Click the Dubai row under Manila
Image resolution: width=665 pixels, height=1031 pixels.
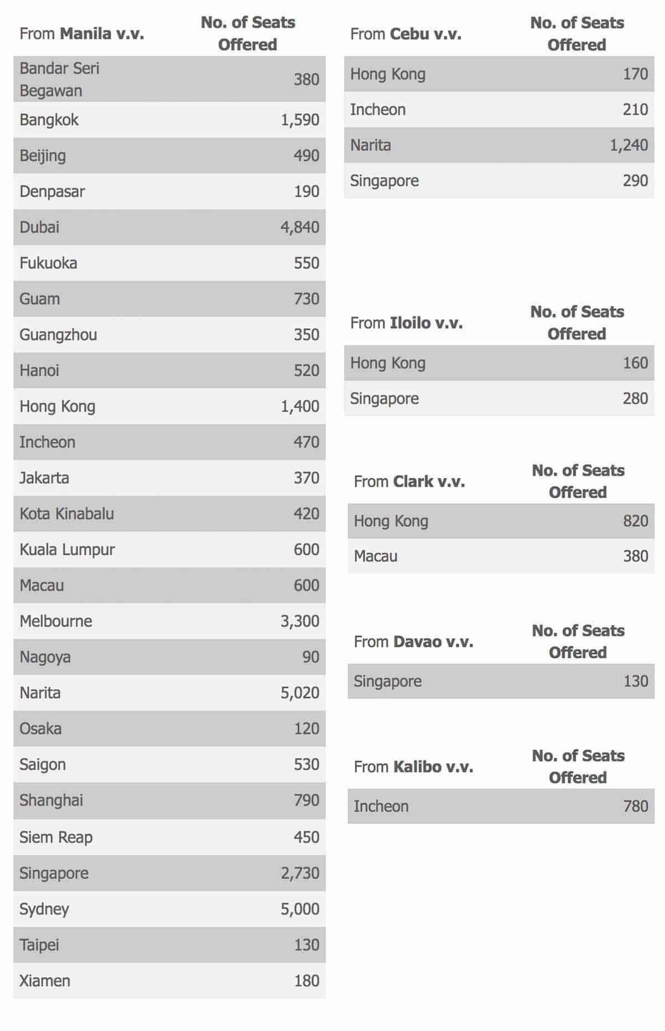point(169,227)
